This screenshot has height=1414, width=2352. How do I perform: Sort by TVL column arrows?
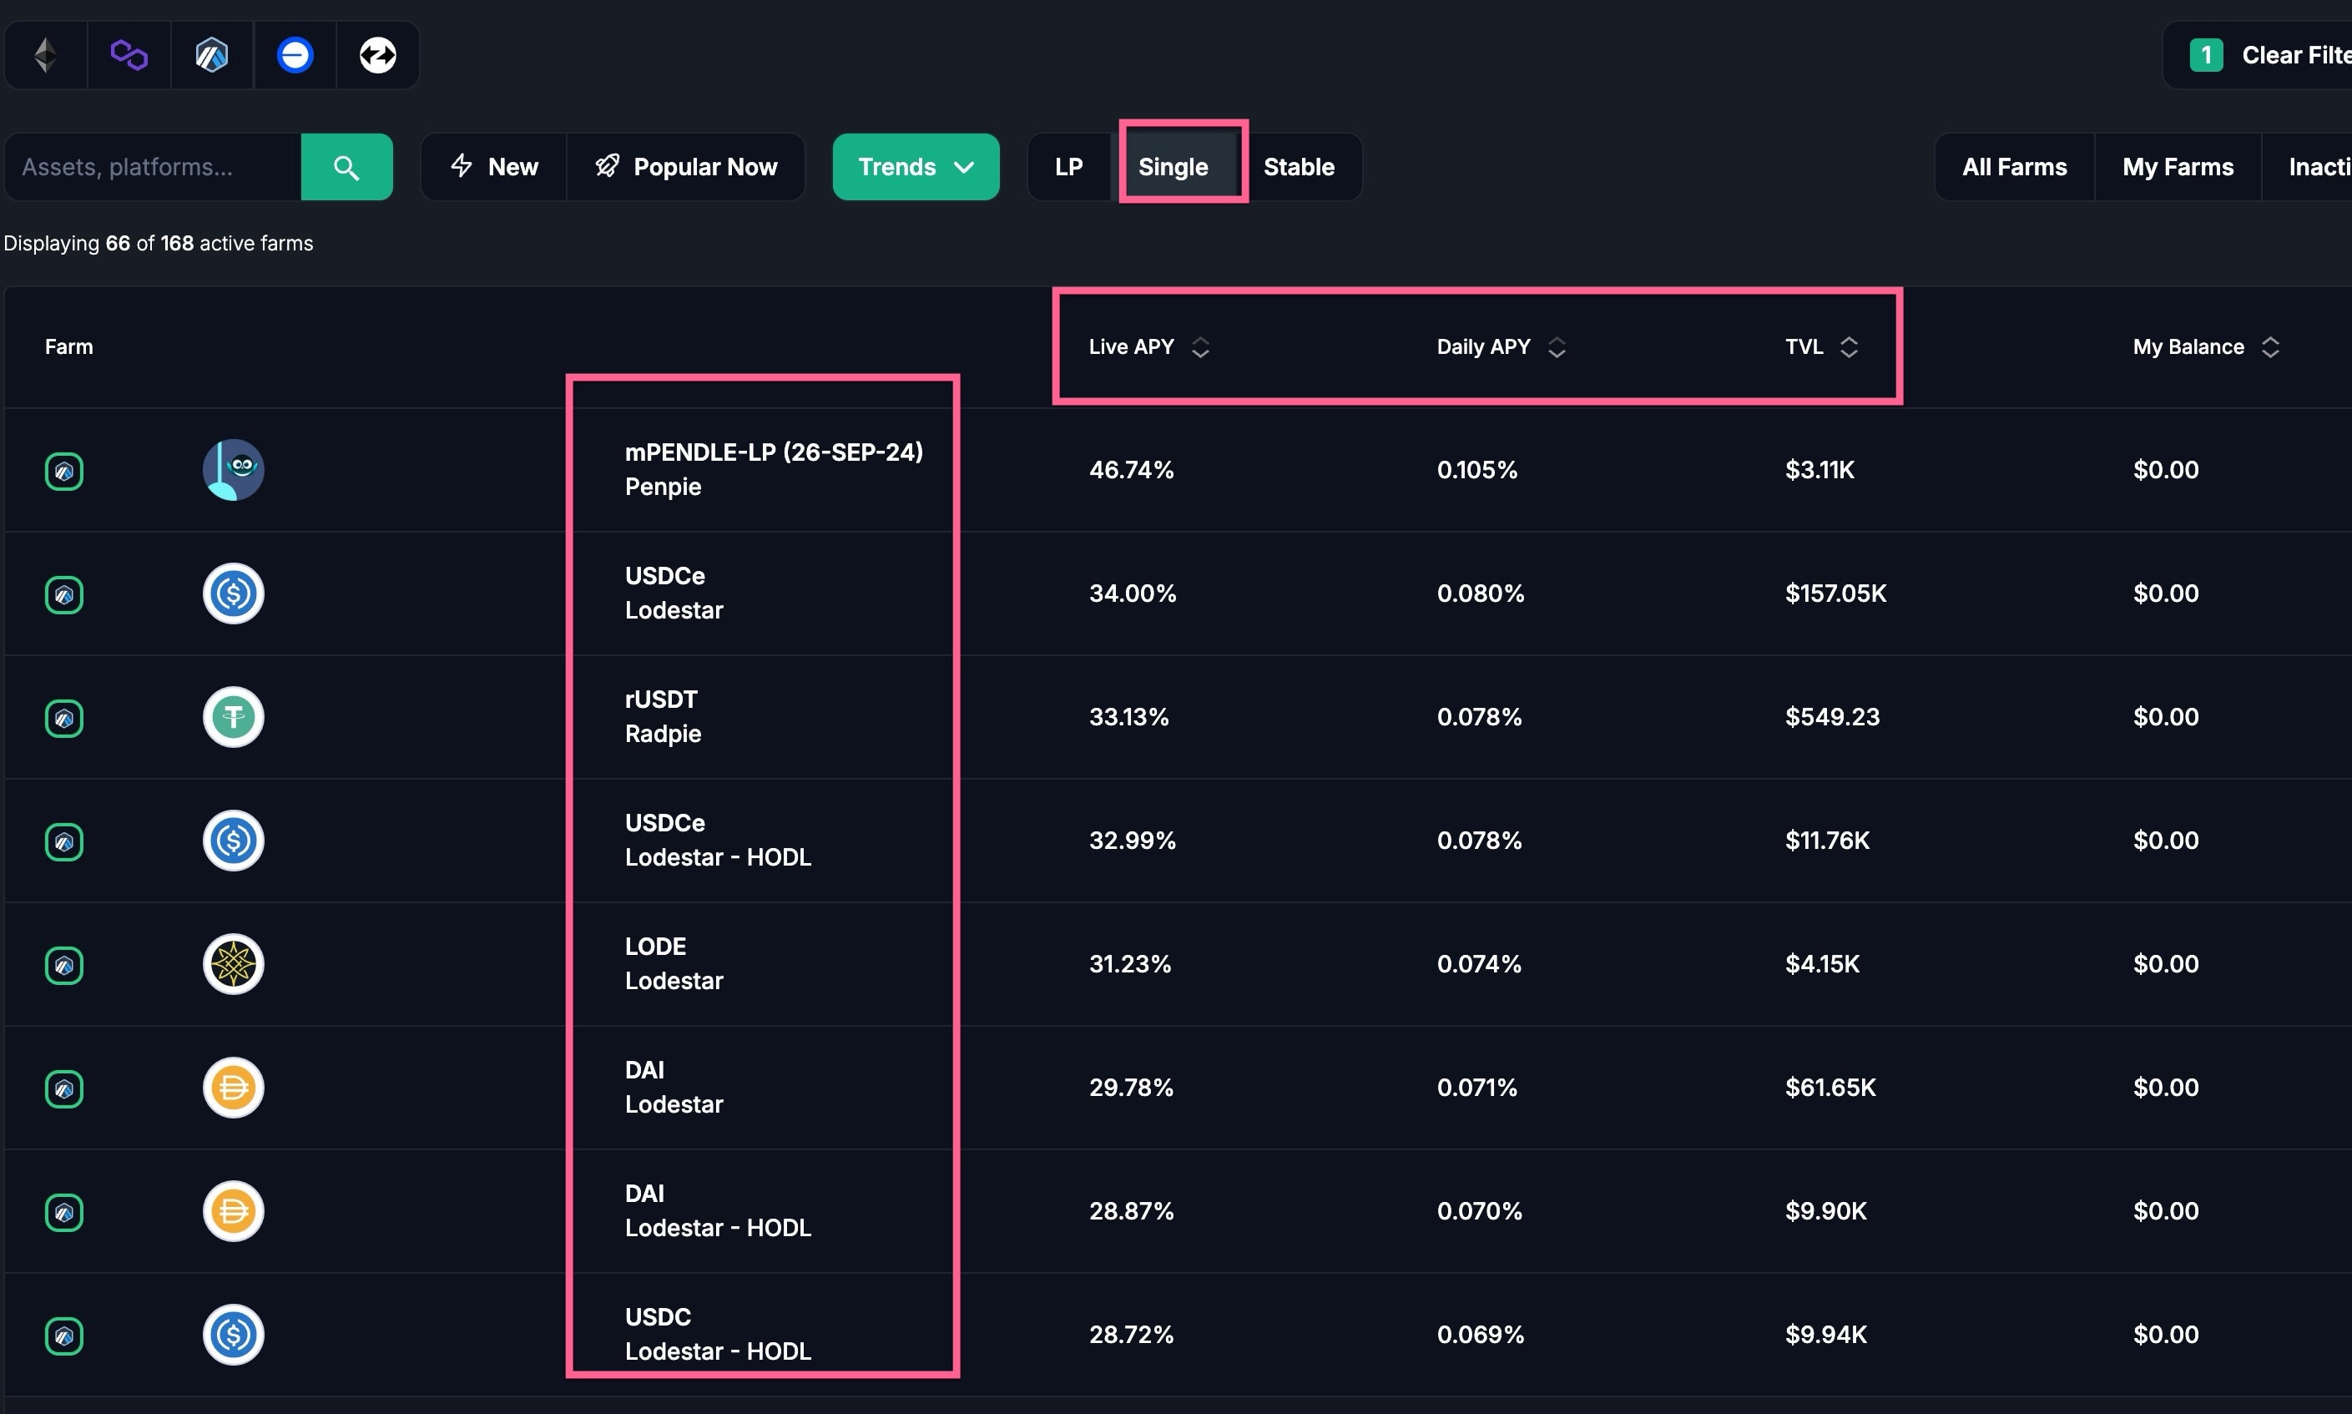click(1848, 348)
